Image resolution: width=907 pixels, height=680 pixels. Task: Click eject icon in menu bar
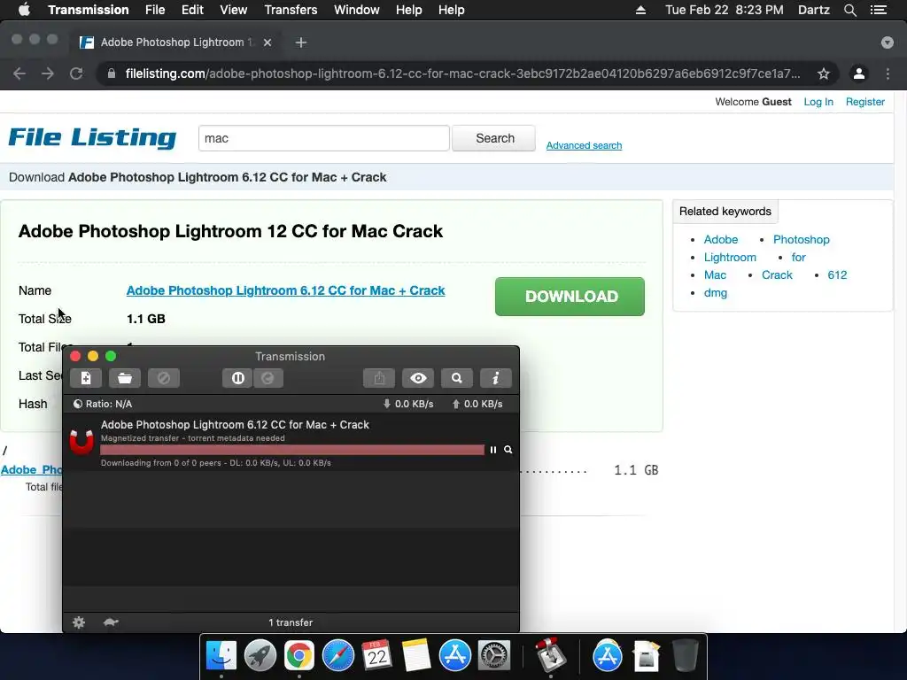tap(640, 10)
